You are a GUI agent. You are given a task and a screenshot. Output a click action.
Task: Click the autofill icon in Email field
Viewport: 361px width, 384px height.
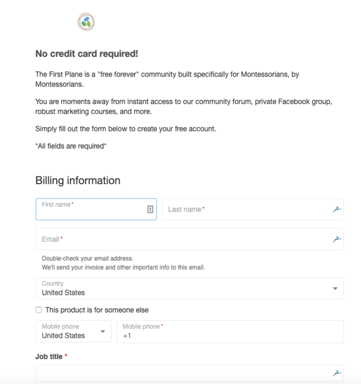tap(337, 239)
